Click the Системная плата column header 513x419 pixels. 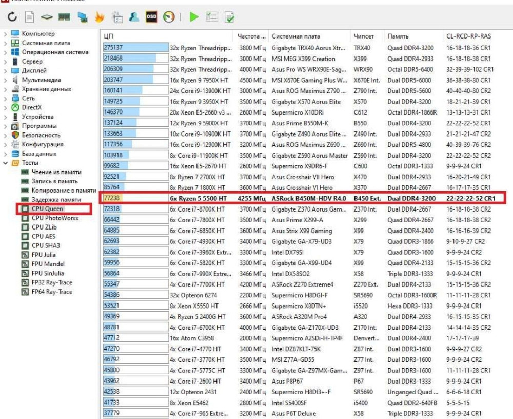coord(295,36)
